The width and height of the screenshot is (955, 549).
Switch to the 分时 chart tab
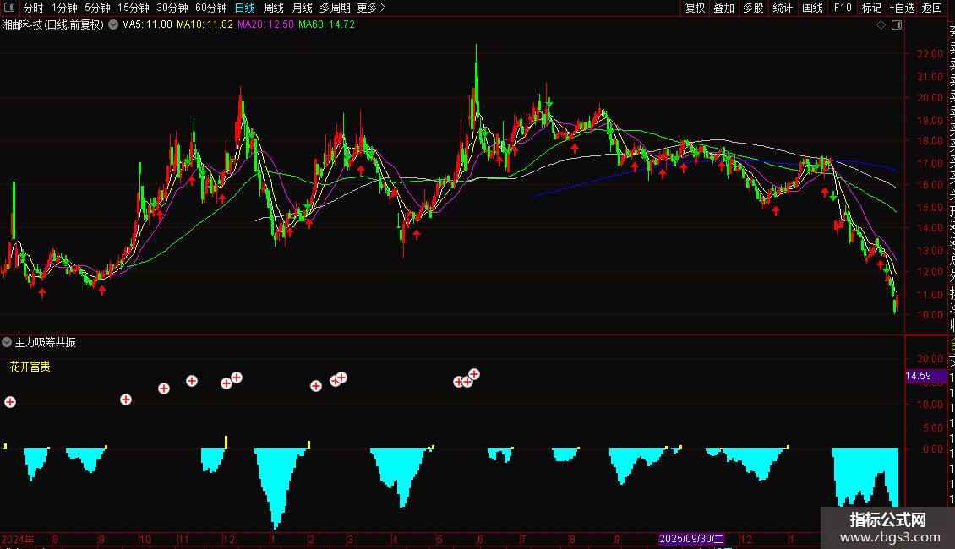pos(33,8)
